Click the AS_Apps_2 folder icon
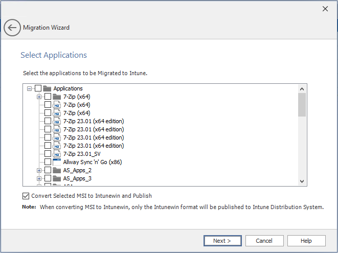338x253 pixels. (57, 170)
